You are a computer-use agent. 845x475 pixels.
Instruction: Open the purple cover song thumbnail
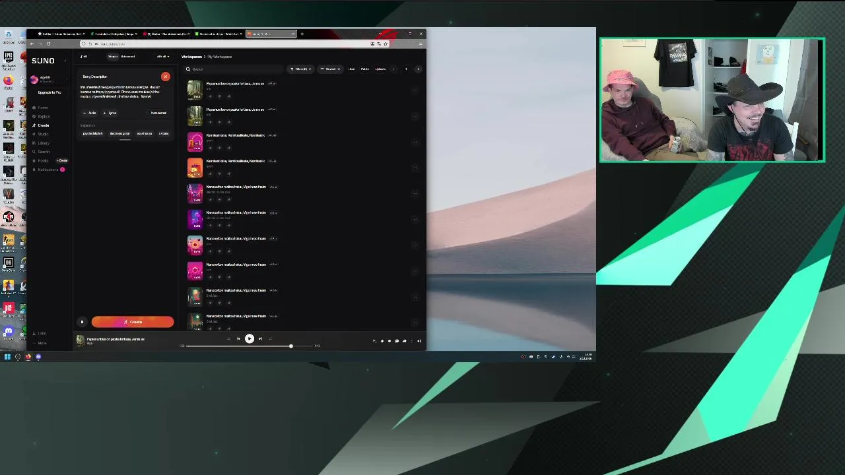(195, 219)
